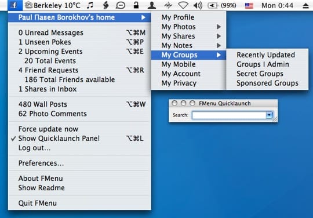Click 186 Total Friends available
The height and width of the screenshot is (218, 313).
pyautogui.click(x=79, y=79)
